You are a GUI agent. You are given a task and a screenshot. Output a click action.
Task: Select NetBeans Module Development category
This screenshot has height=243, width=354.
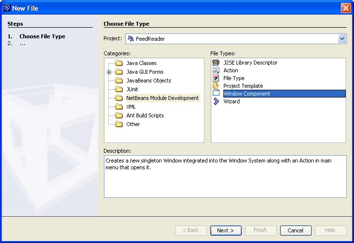pyautogui.click(x=163, y=98)
